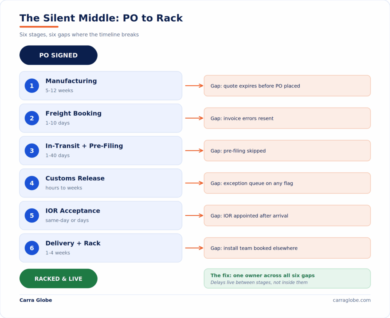Click the Carra Globe footer text
Viewport: 390px width, 318px height.
[36, 300]
